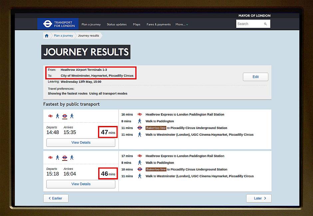Click the Search input field
Screen dimensions: 313x216
[x=249, y=24]
